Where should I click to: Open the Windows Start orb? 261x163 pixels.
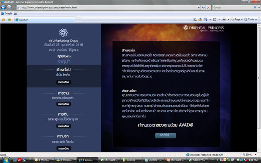tap(6, 160)
